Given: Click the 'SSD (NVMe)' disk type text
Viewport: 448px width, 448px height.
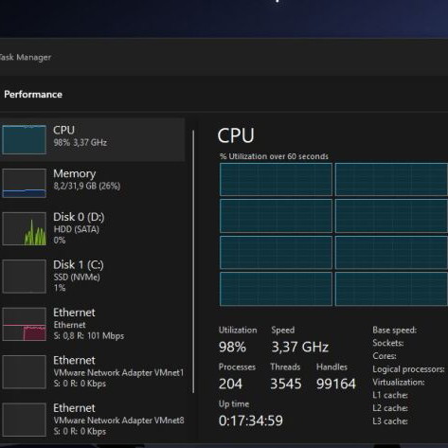Looking at the screenshot, I should 77,278.
